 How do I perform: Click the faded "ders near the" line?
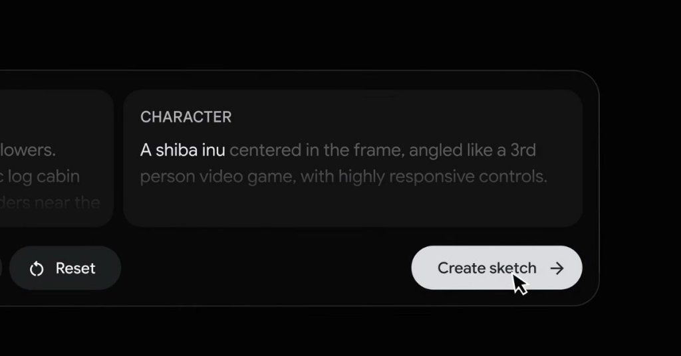50,203
